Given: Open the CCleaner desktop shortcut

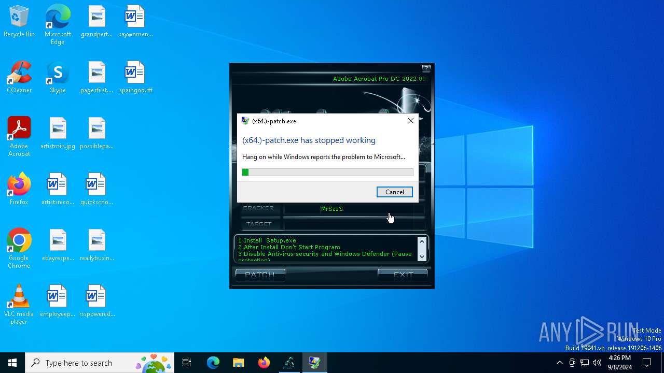Looking at the screenshot, I should pyautogui.click(x=19, y=78).
